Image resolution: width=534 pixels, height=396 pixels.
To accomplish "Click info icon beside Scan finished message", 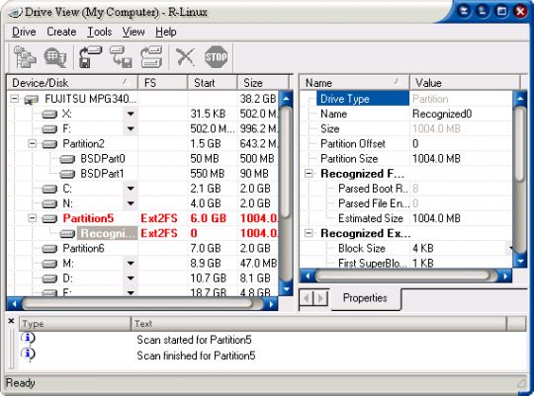I will click(28, 355).
